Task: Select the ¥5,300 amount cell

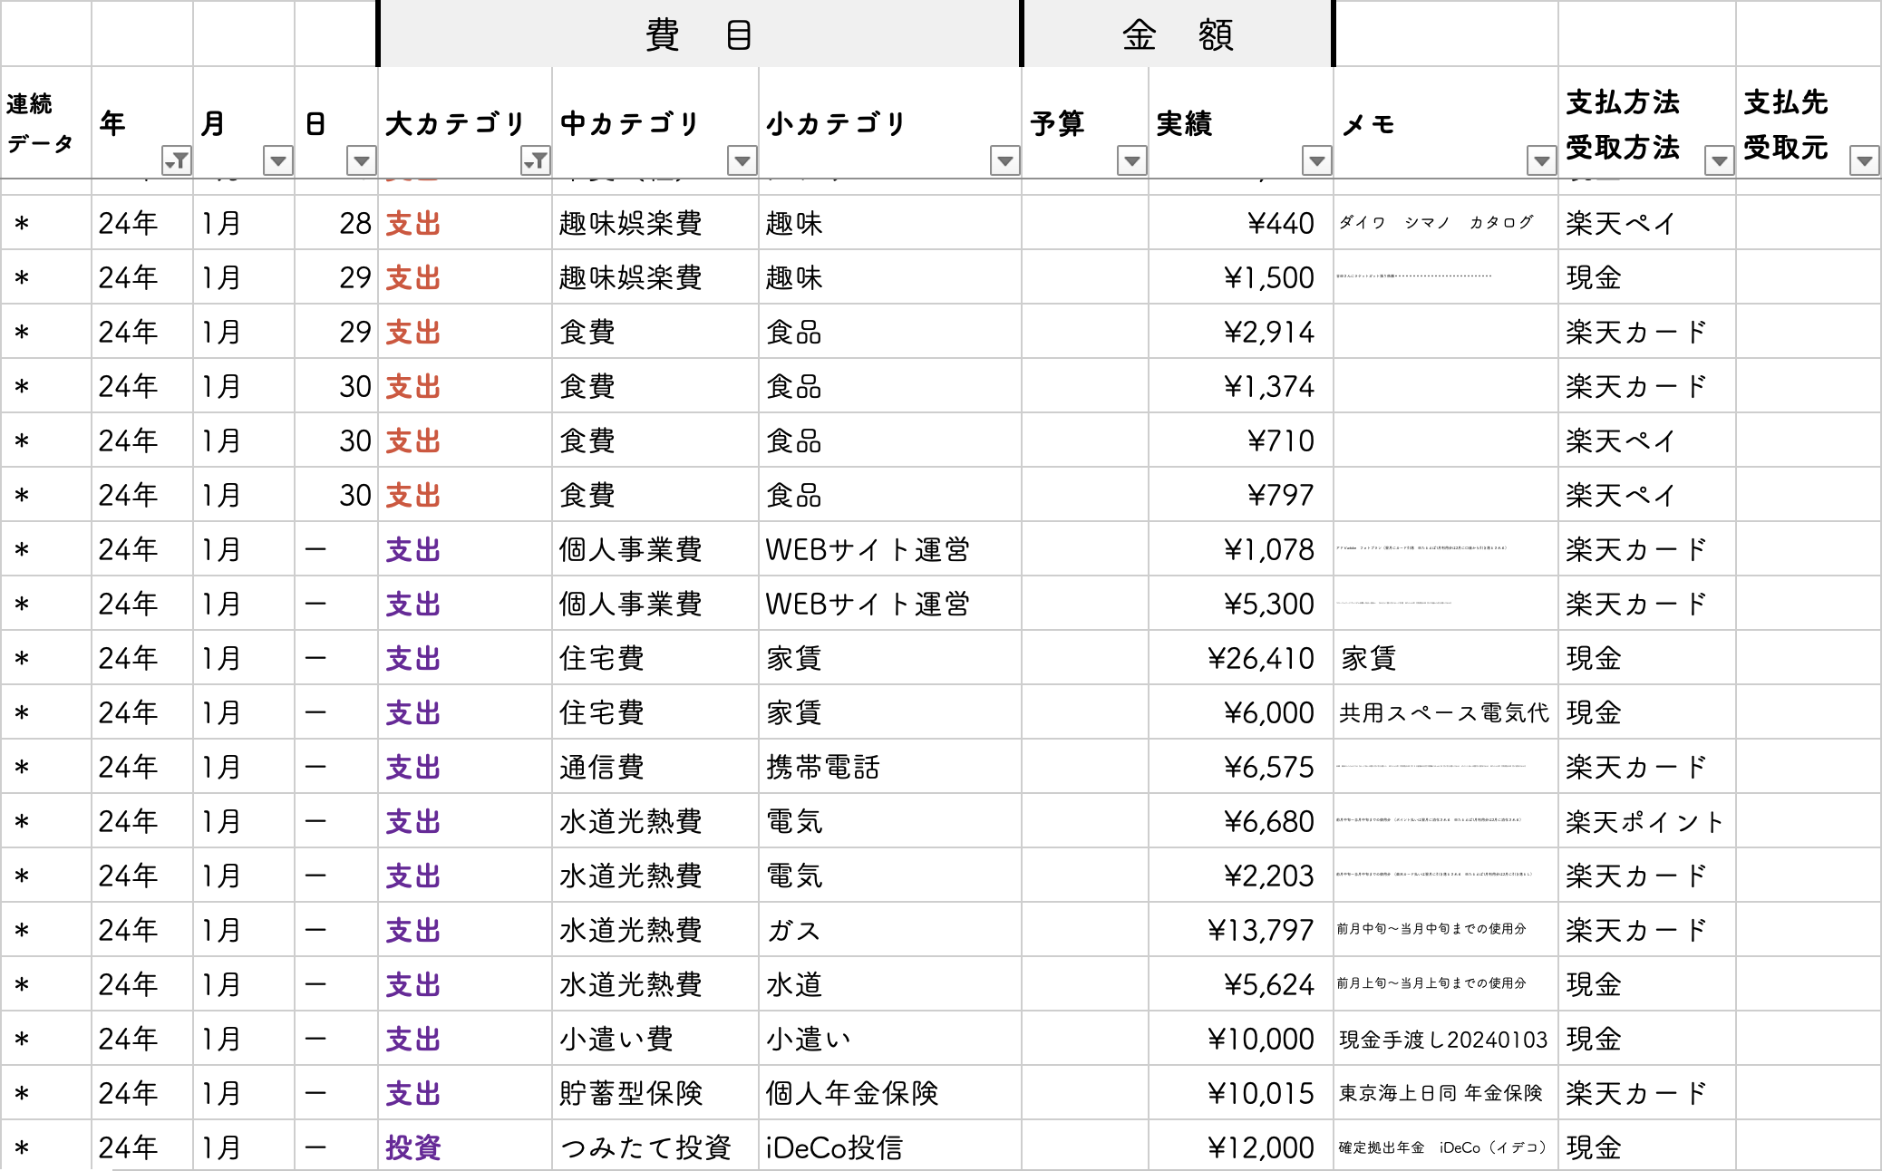Action: click(1241, 604)
